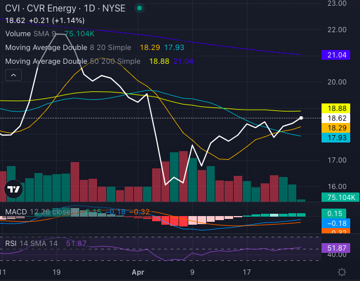This screenshot has height=281, width=360.
Task: Select Moving Average Double 8 20 legend
Action: [68, 48]
